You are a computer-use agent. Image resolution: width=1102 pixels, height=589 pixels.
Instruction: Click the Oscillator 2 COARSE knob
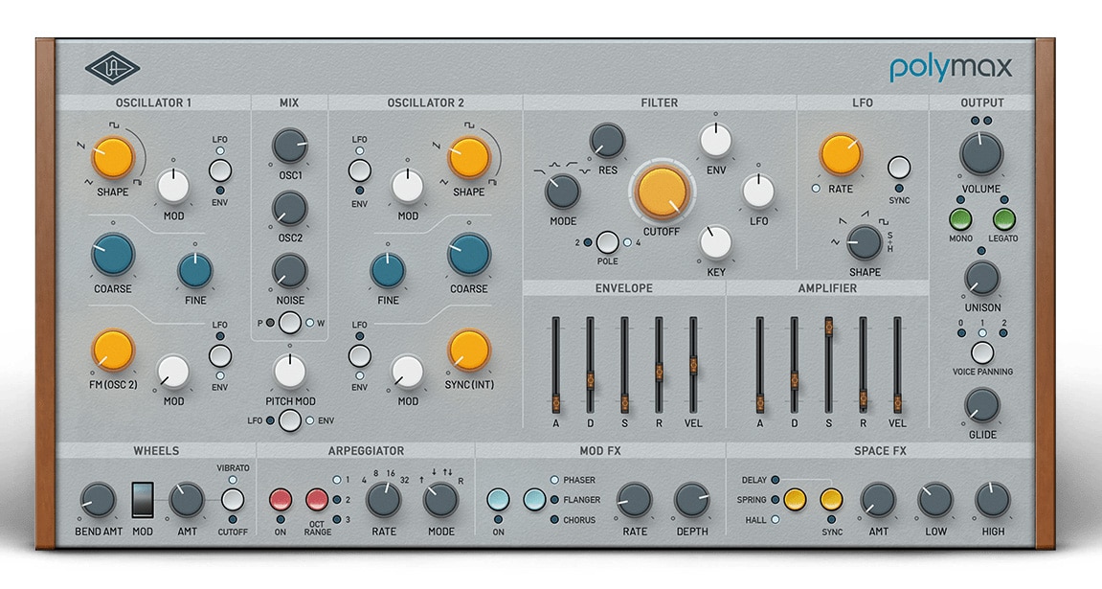click(x=469, y=255)
